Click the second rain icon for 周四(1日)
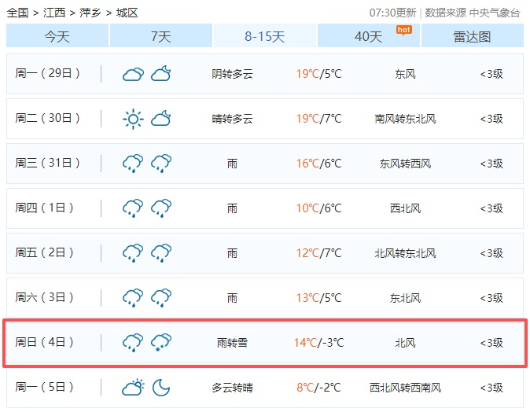The width and height of the screenshot is (530, 412). (x=161, y=208)
